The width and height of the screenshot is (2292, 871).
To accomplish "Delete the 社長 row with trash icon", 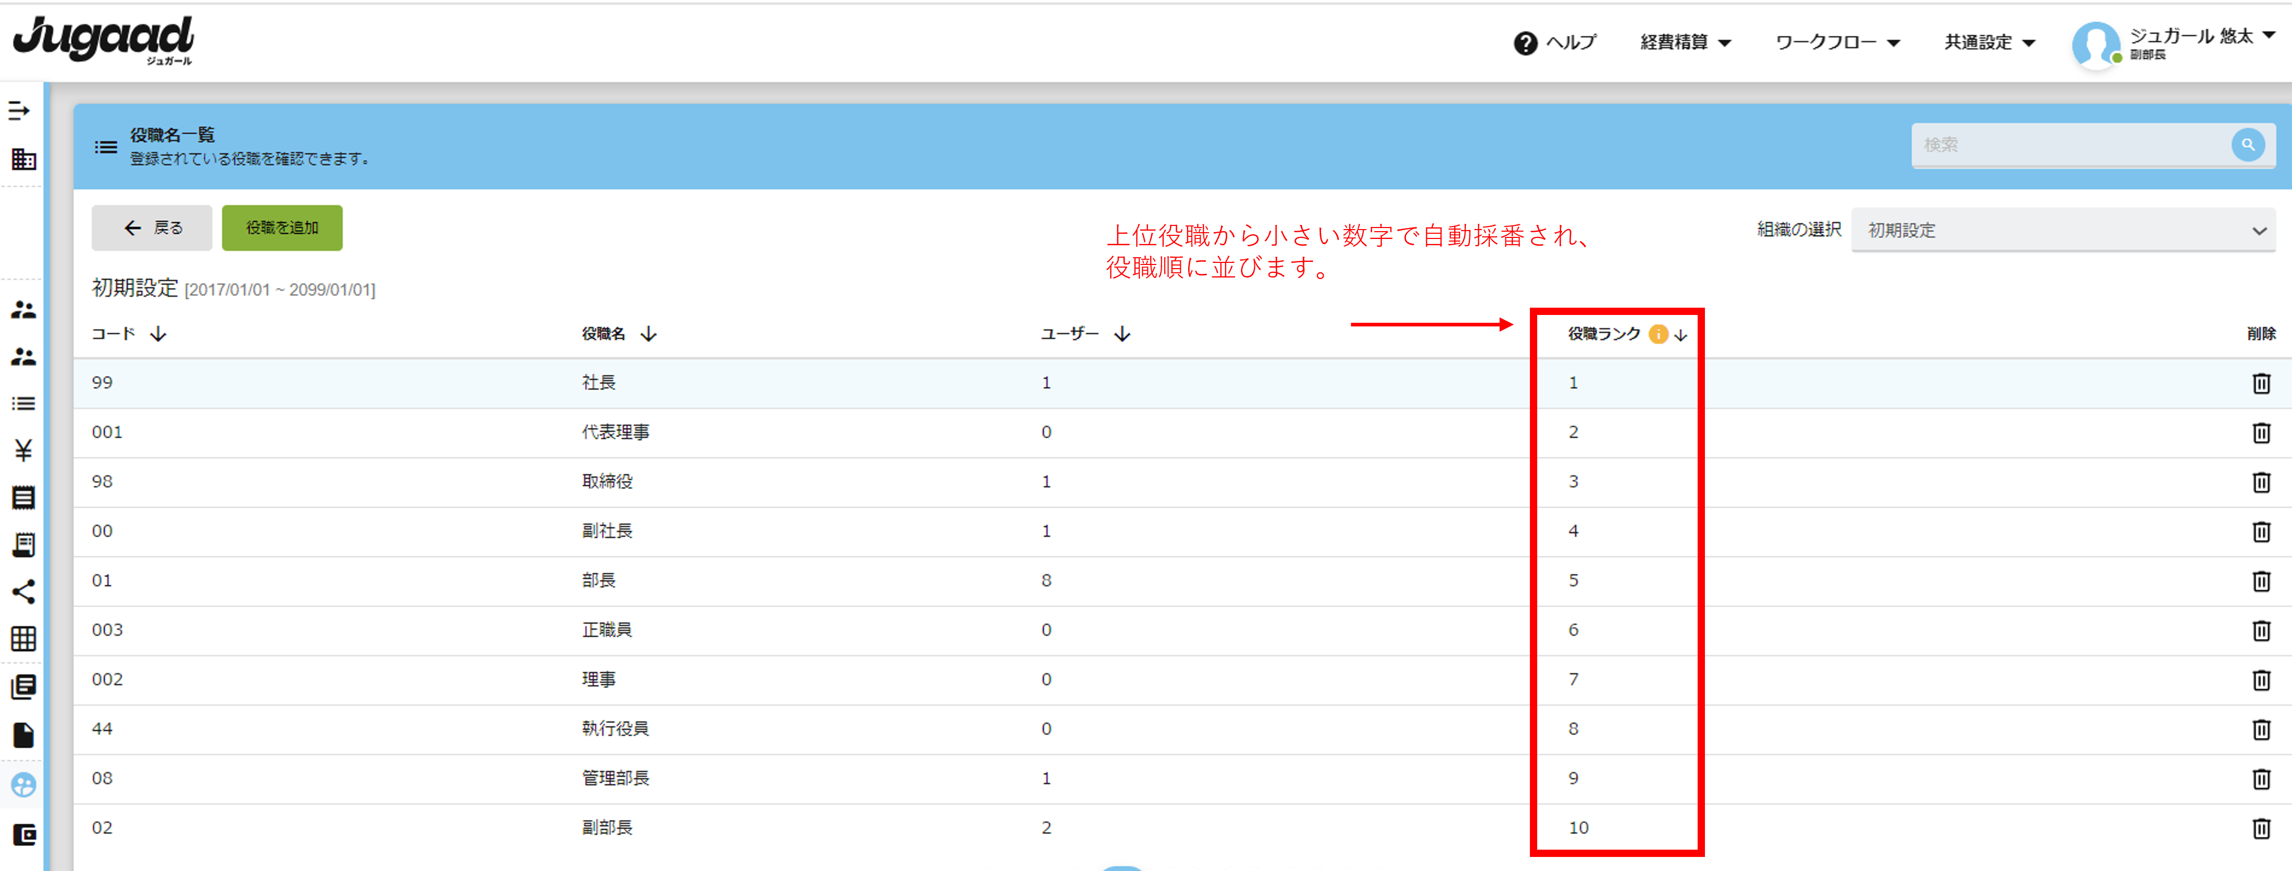I will [x=2261, y=384].
